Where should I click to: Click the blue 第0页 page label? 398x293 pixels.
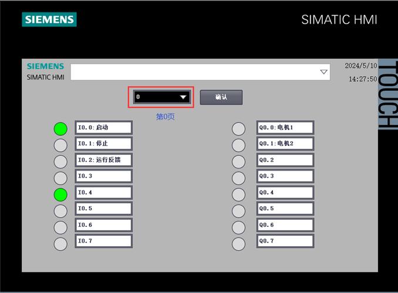click(165, 117)
